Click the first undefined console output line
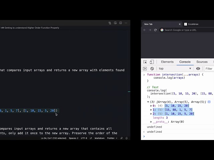 [154, 127]
